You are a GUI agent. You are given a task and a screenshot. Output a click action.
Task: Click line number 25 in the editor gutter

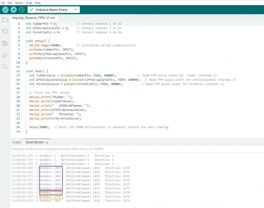[18, 127]
